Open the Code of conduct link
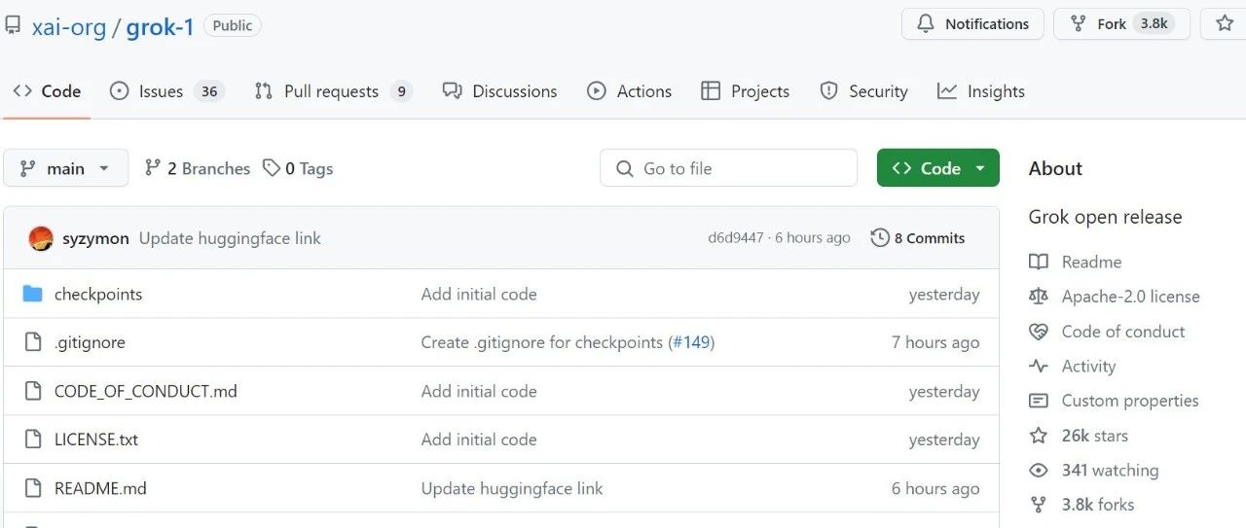This screenshot has height=528, width=1246. click(1107, 332)
